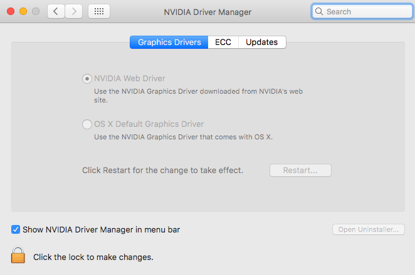The height and width of the screenshot is (275, 415).
Task: Select the NVIDIA Web Driver radio button
Action: (87, 79)
